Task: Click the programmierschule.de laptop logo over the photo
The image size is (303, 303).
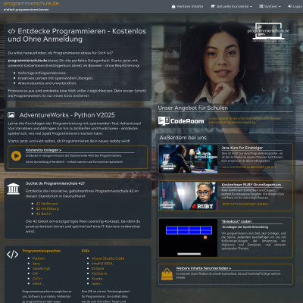Action: pos(268,32)
